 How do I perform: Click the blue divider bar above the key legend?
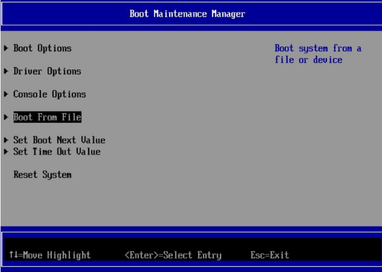click(x=191, y=229)
